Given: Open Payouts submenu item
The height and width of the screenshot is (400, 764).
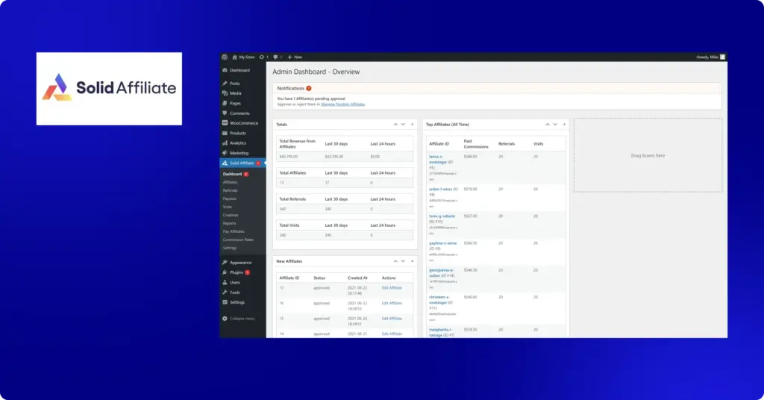Looking at the screenshot, I should pyautogui.click(x=230, y=199).
